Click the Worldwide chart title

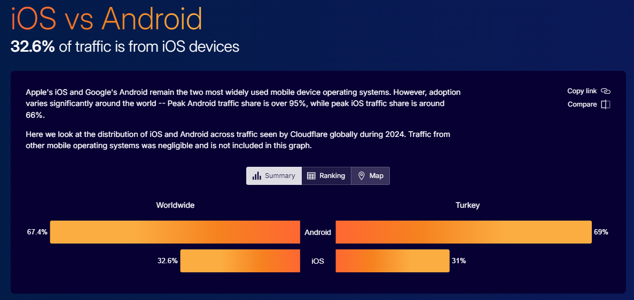(x=176, y=205)
